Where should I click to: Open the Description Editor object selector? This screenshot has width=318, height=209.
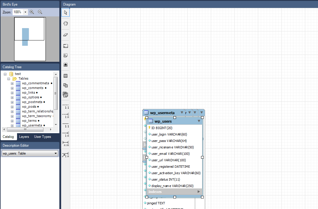56,153
